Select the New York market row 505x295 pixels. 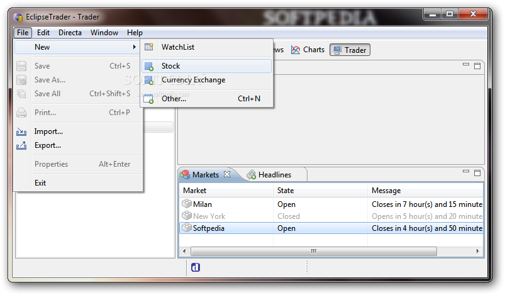click(331, 216)
